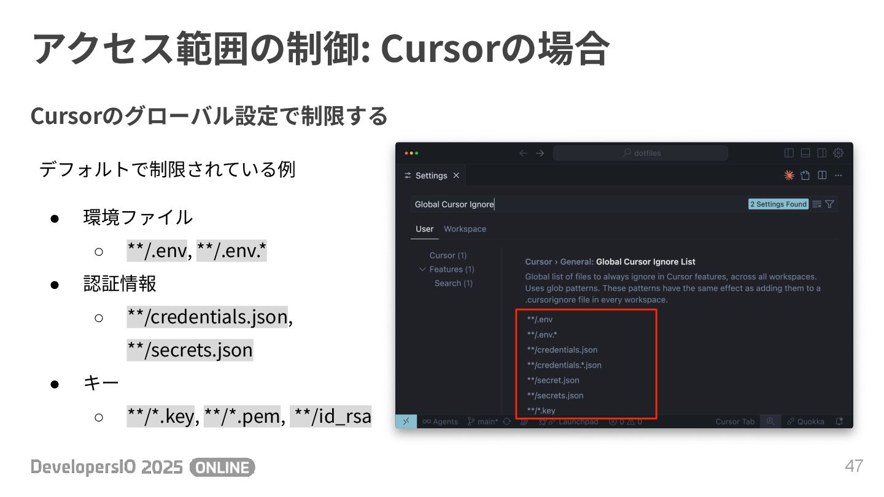Open Agents in the status bar
This screenshot has width=884, height=497.
pyautogui.click(x=440, y=422)
